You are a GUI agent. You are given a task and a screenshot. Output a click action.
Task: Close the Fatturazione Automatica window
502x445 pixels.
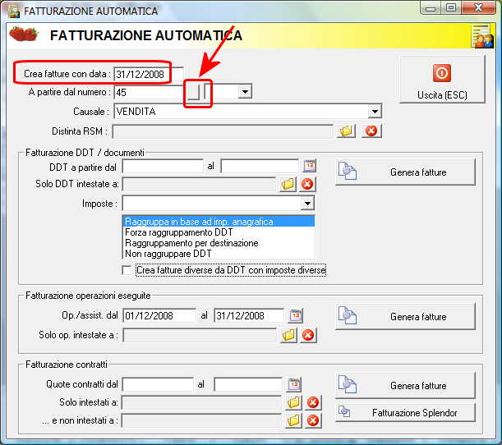coord(479,8)
